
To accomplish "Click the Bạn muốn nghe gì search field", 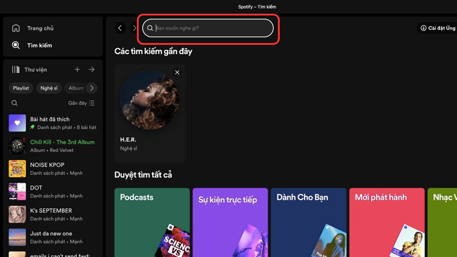I will coord(208,28).
